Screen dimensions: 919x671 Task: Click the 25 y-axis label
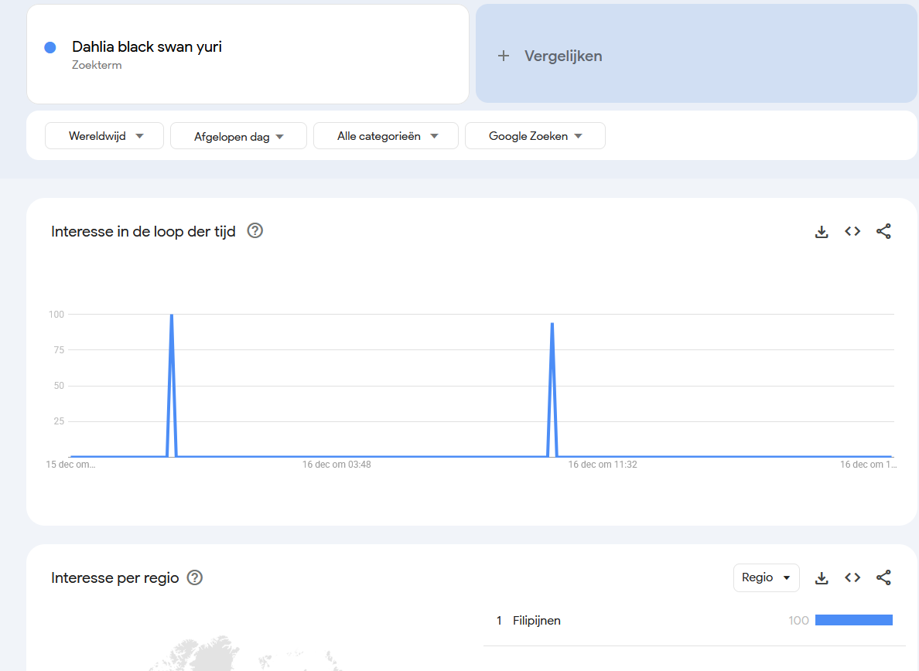[x=59, y=421]
